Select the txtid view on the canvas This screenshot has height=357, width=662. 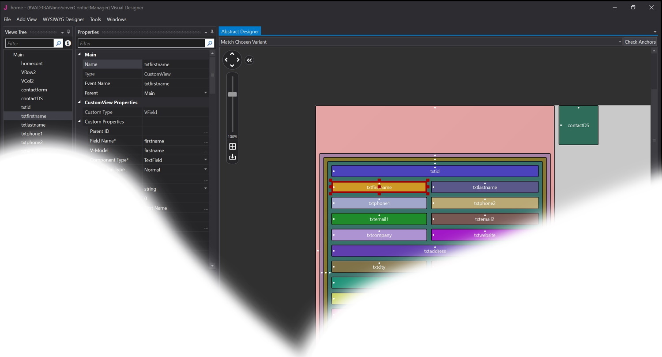(x=435, y=171)
